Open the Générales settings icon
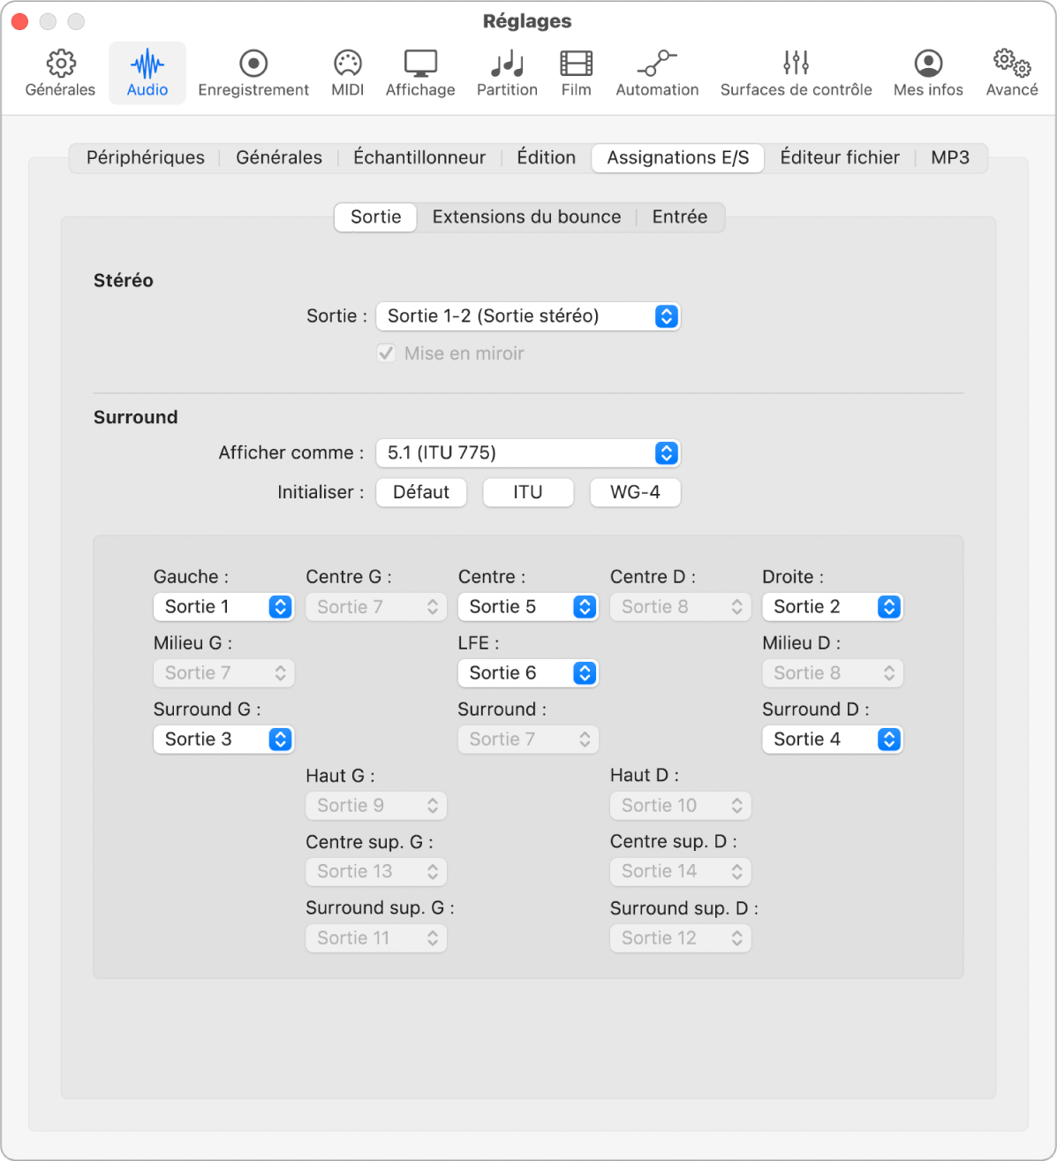 (x=59, y=72)
